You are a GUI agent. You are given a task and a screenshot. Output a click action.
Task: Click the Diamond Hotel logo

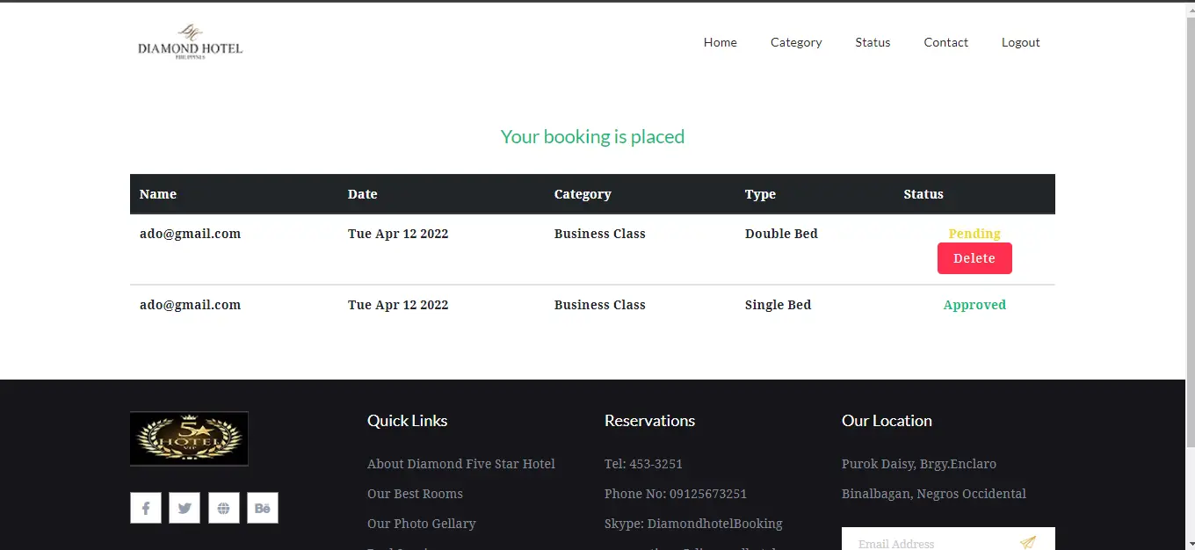(190, 42)
